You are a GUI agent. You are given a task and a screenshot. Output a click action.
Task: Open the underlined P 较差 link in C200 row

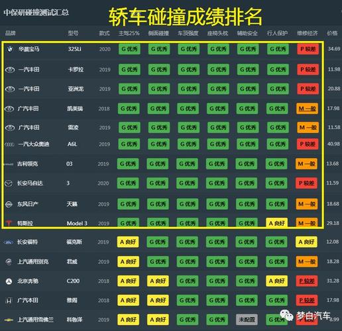(307, 281)
